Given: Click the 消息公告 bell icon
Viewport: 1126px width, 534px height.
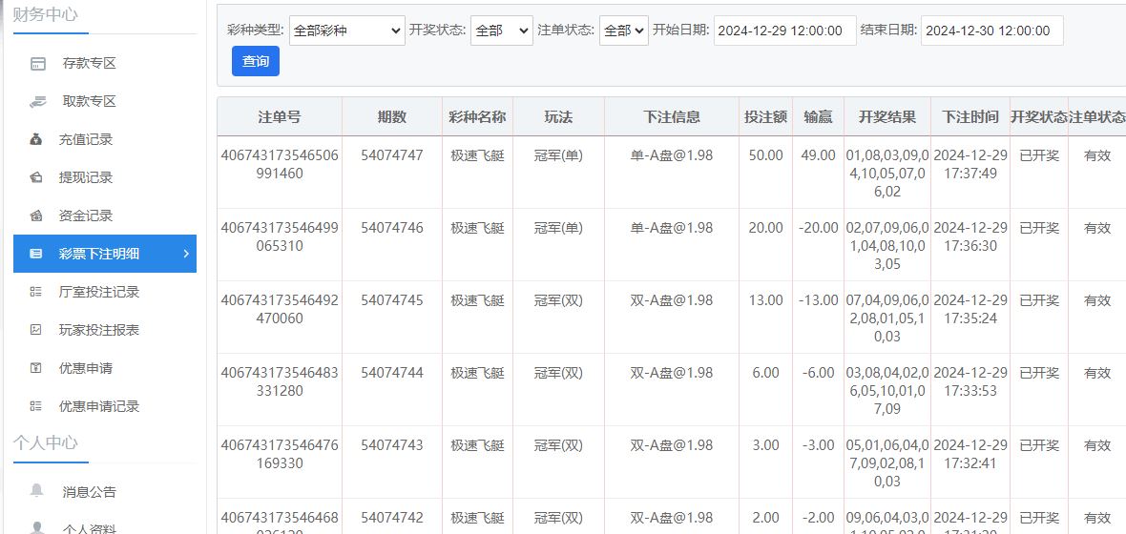Looking at the screenshot, I should click(x=37, y=491).
